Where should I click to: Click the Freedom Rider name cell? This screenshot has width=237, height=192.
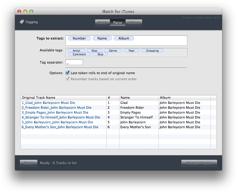point(139,108)
